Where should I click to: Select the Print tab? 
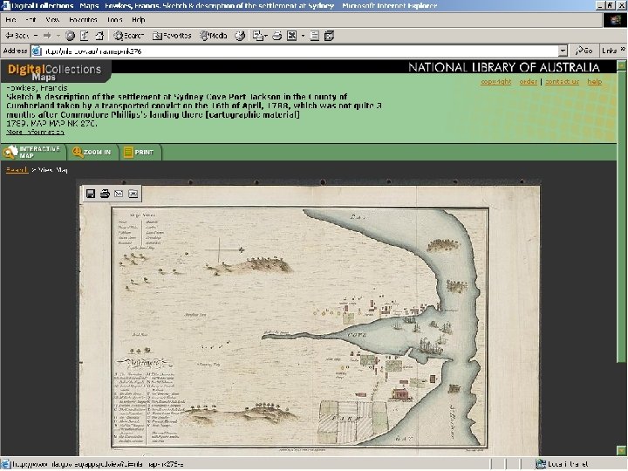point(140,152)
